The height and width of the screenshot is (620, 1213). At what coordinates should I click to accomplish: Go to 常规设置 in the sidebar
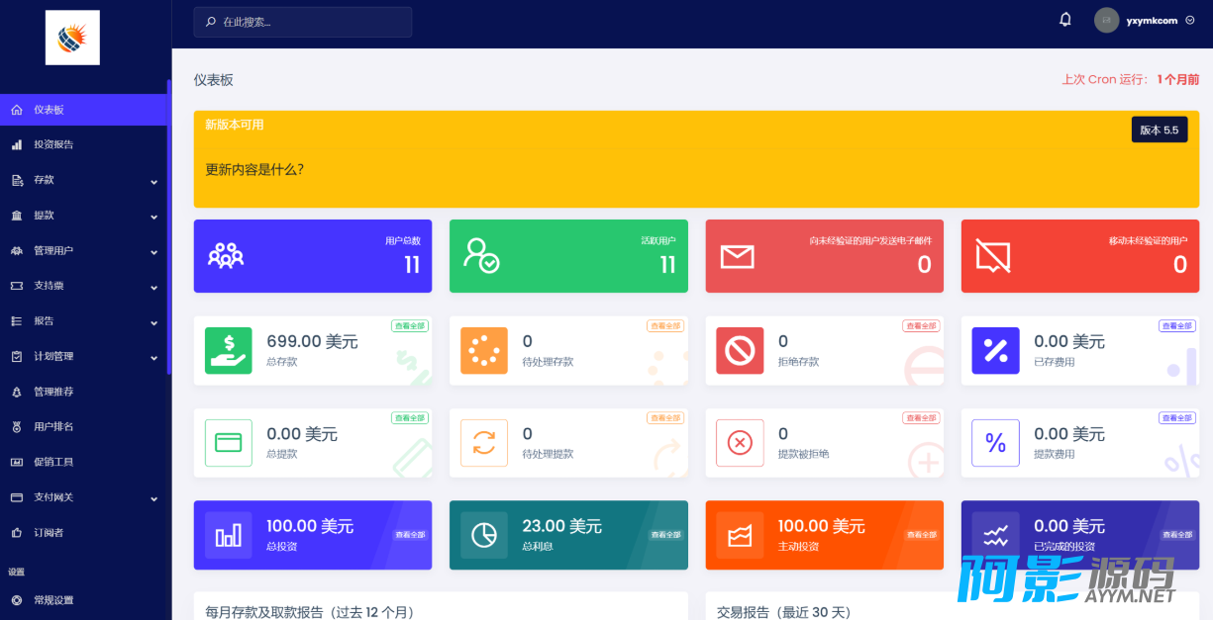[x=53, y=600]
